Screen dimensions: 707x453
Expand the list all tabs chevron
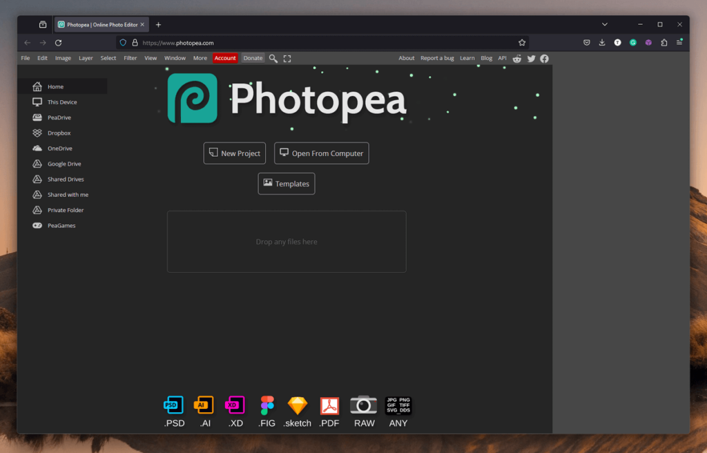coord(605,24)
